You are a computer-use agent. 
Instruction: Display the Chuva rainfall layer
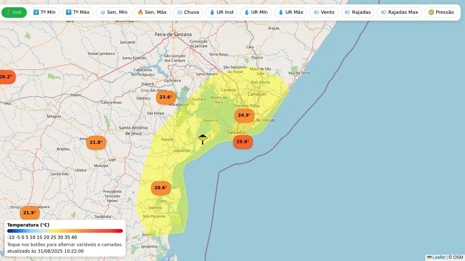click(x=187, y=12)
